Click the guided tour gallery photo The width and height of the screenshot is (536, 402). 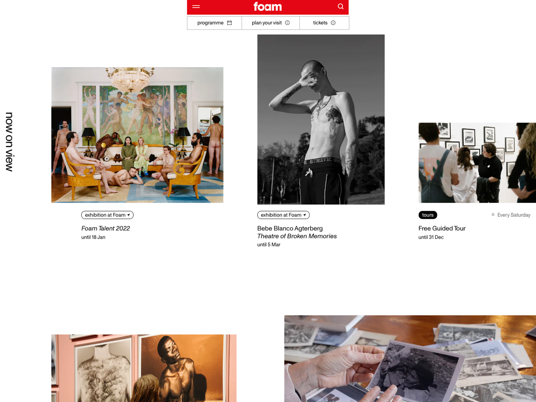477,163
